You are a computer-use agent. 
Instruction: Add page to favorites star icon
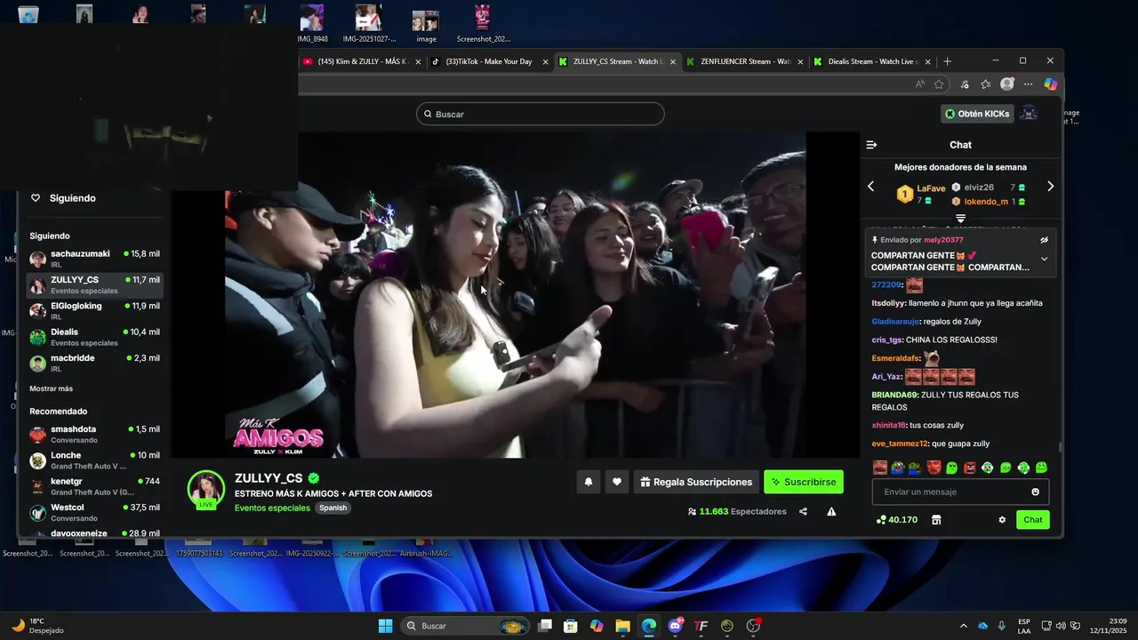[x=939, y=84]
